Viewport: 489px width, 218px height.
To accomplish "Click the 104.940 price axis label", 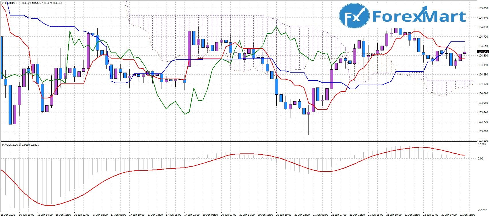I will pyautogui.click(x=483, y=18).
